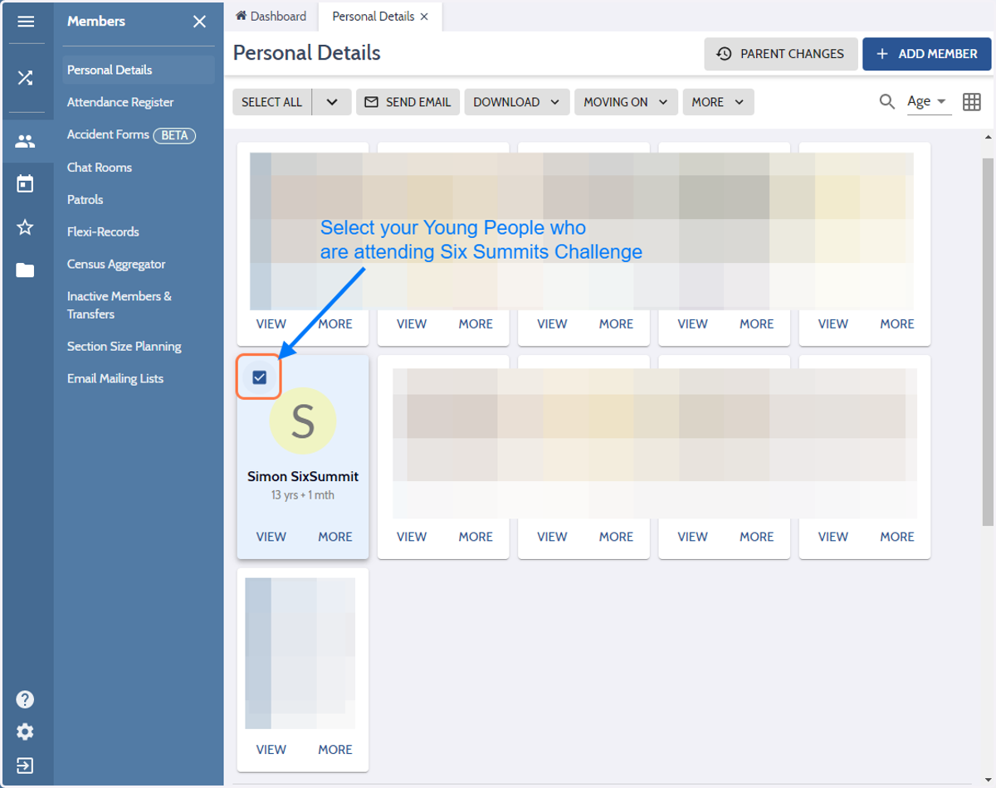Expand the Select All dropdown arrow

[x=332, y=102]
